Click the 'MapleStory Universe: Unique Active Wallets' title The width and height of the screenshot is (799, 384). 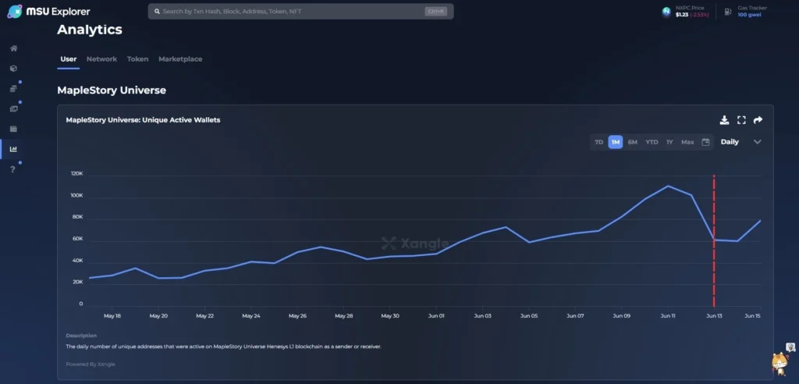pyautogui.click(x=144, y=120)
